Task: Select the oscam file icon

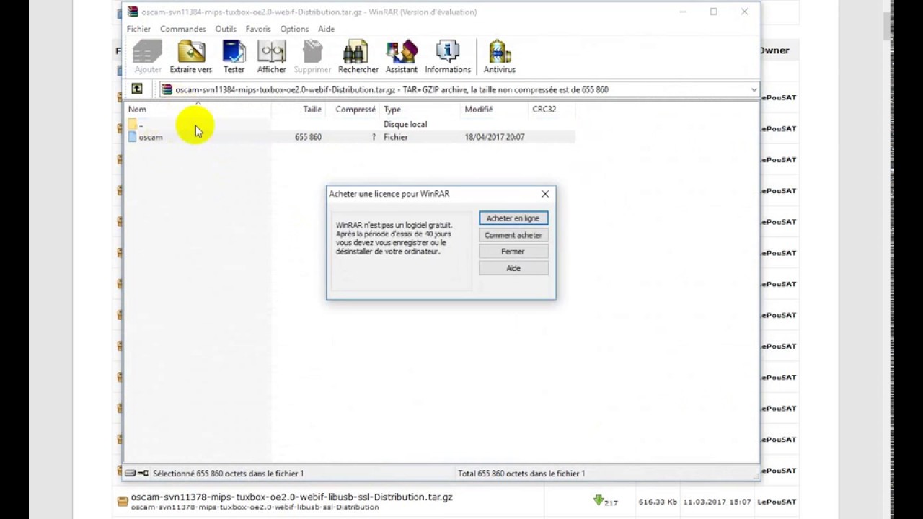Action: click(132, 137)
